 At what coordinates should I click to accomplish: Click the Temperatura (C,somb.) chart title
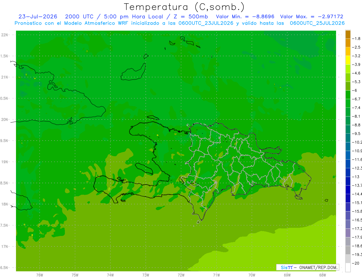tap(184, 7)
